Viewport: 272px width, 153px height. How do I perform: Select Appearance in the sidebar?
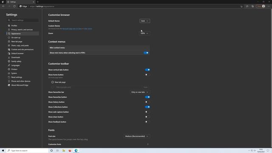click(23, 34)
